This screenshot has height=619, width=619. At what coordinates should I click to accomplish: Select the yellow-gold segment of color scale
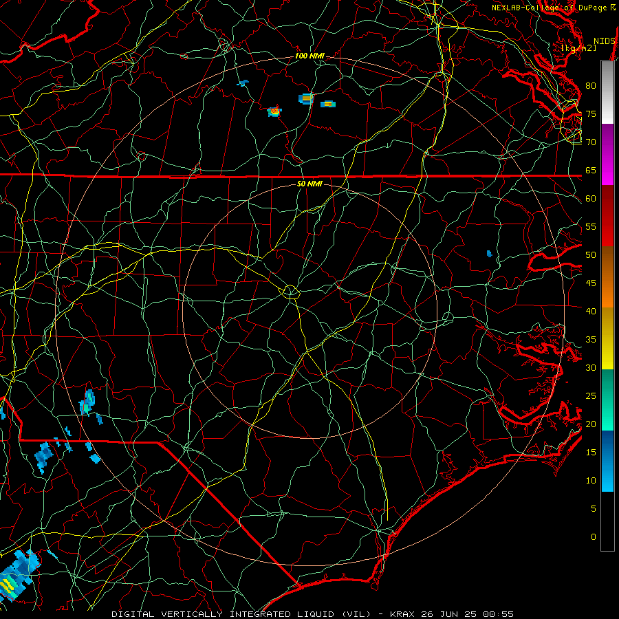pyautogui.click(x=607, y=338)
